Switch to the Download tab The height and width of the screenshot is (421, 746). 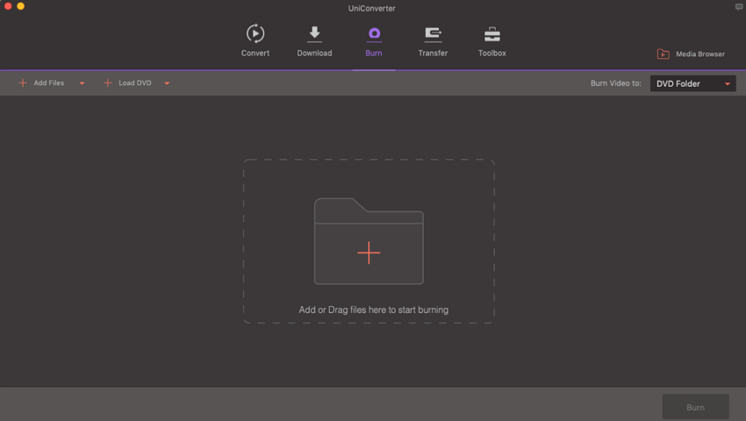point(314,41)
